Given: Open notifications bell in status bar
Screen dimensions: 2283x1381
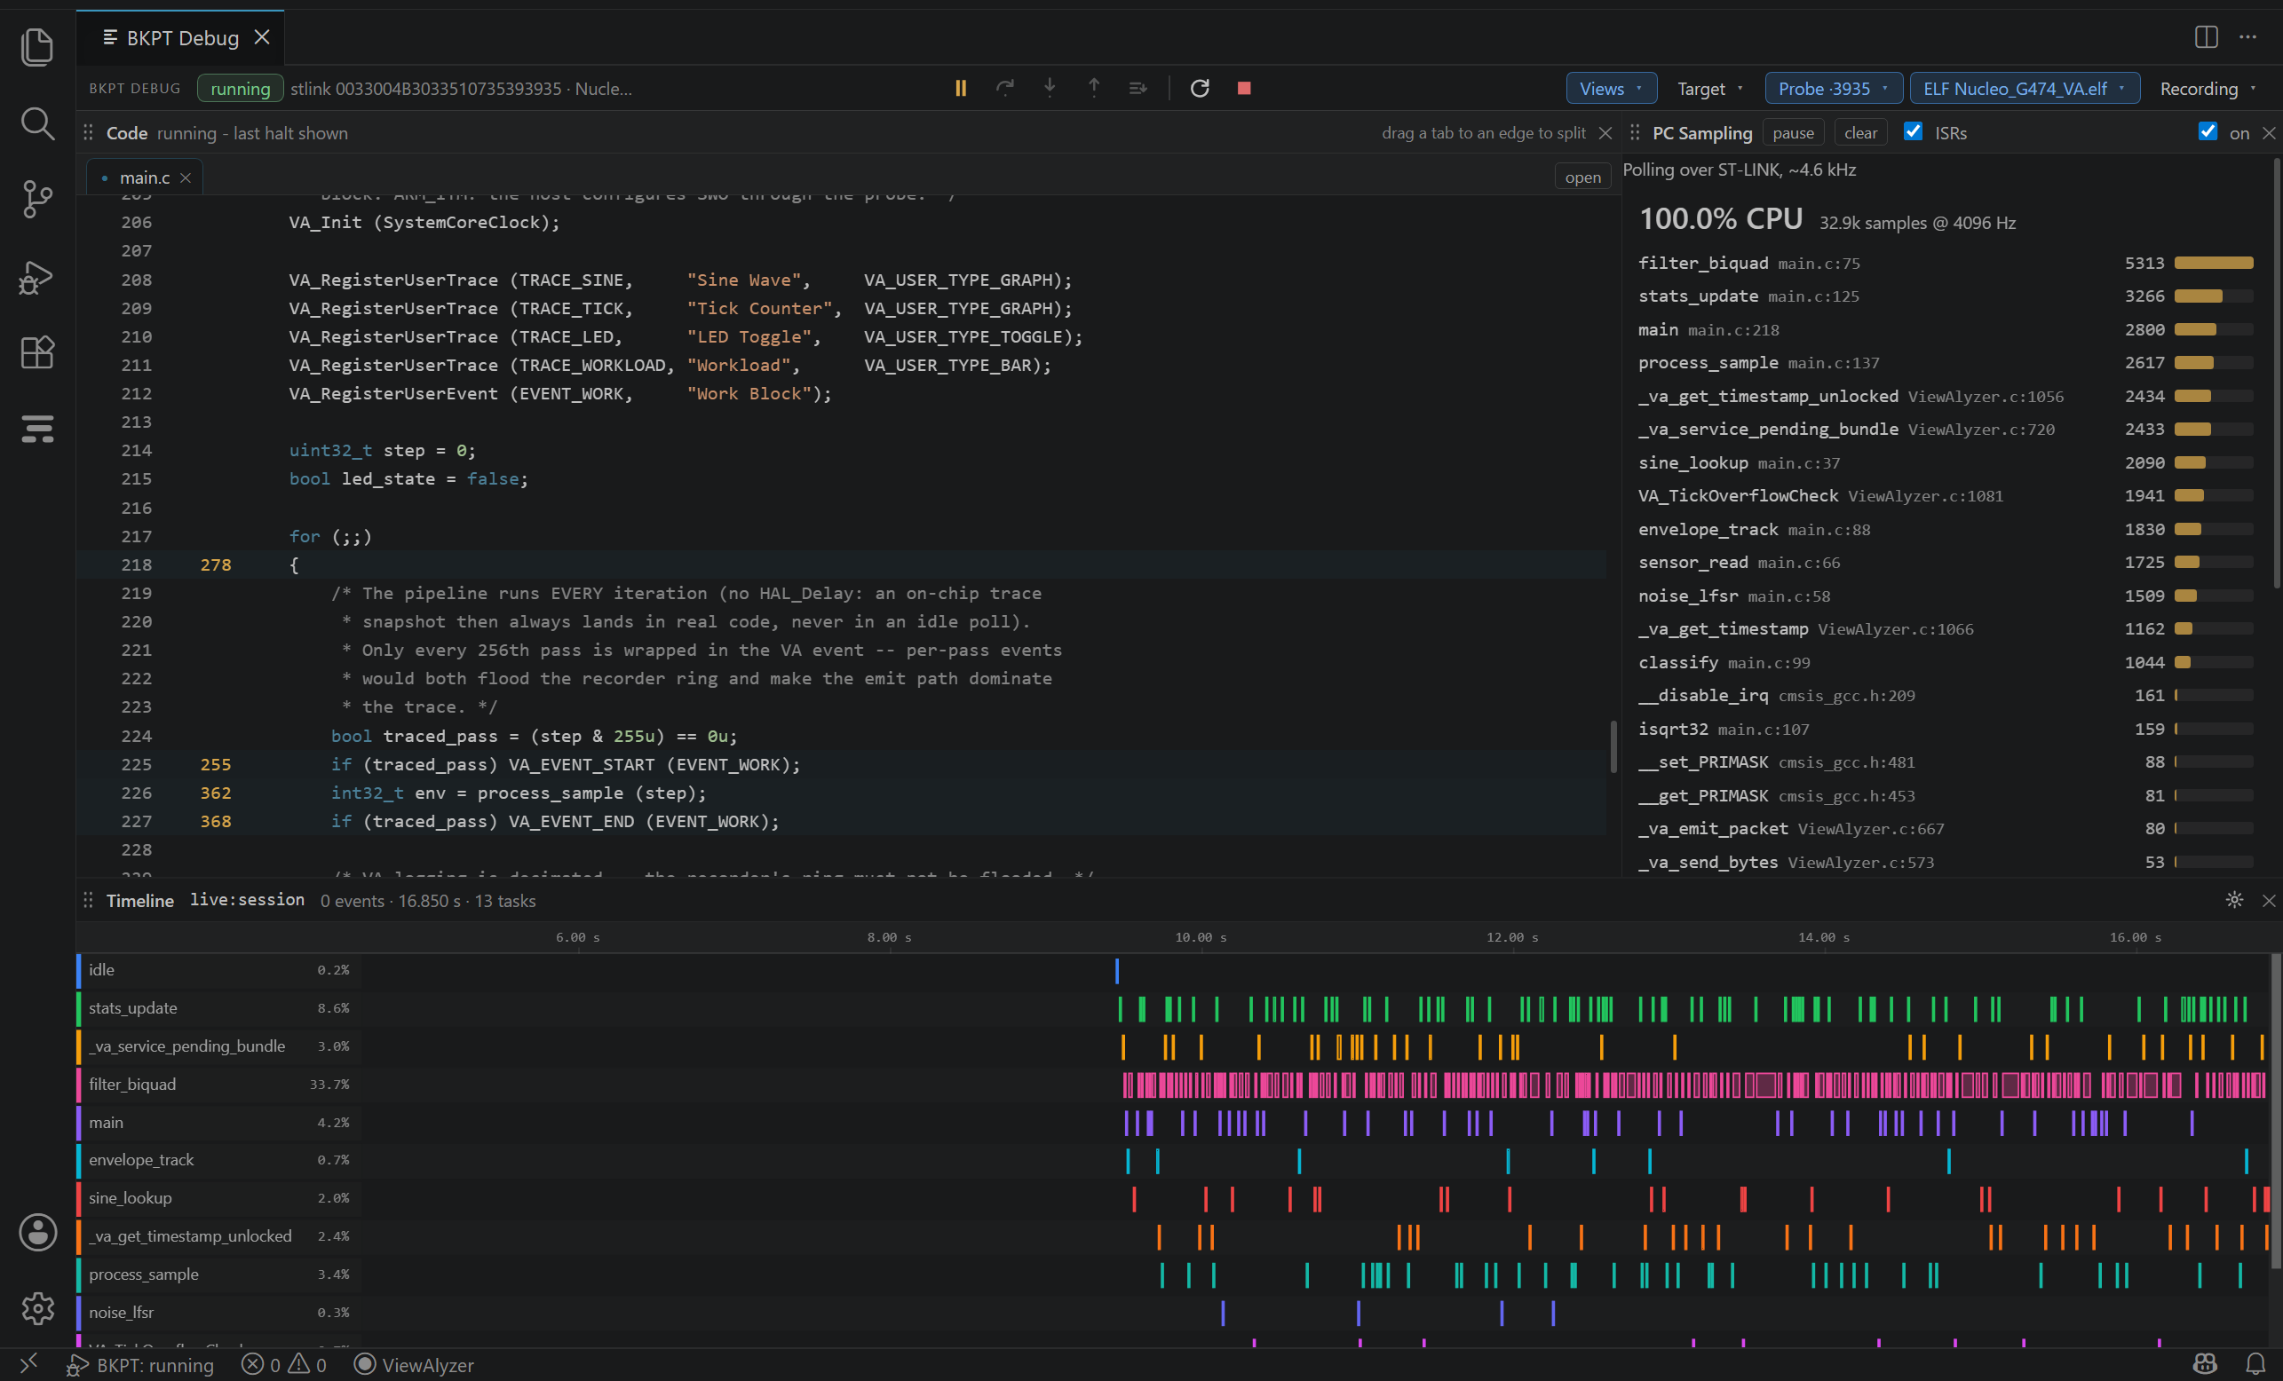Looking at the screenshot, I should (x=2256, y=1364).
